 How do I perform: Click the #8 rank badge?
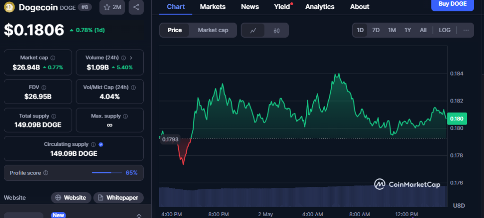click(85, 7)
